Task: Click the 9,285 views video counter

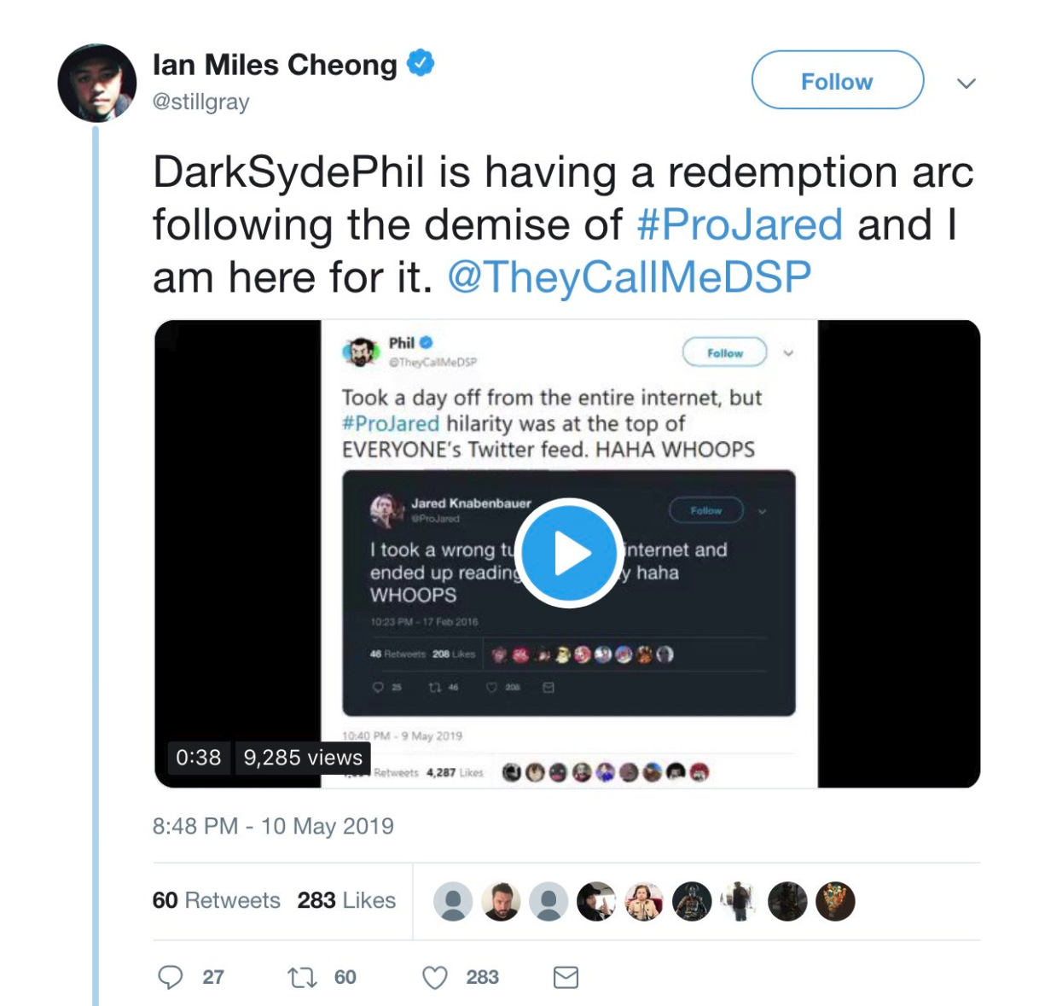Action: (303, 757)
